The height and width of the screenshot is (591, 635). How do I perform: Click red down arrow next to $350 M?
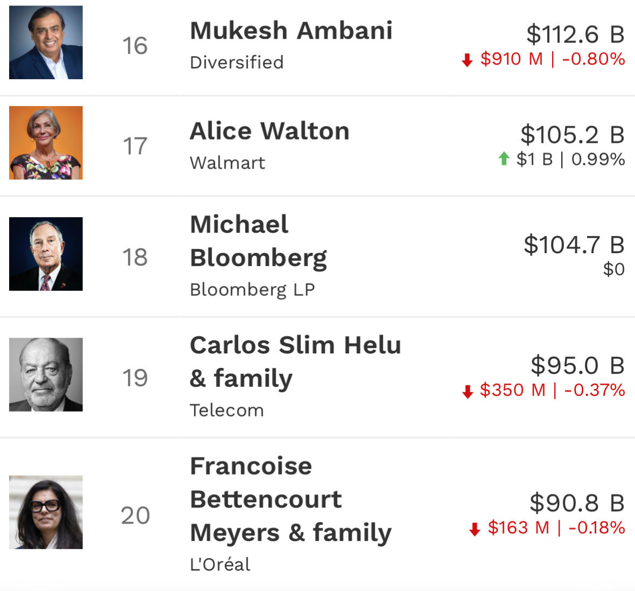pyautogui.click(x=467, y=391)
